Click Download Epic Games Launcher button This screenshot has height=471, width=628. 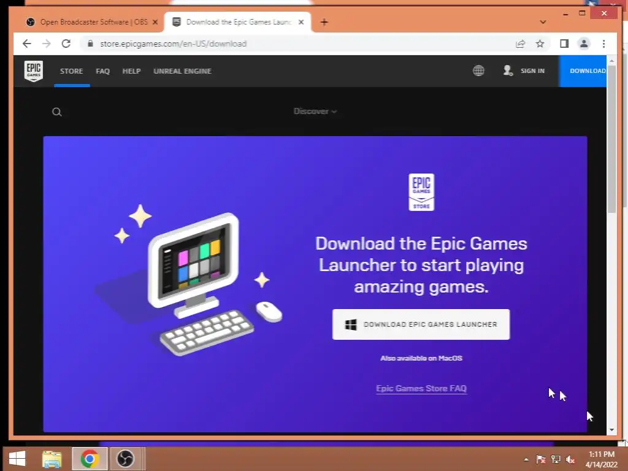pos(421,324)
